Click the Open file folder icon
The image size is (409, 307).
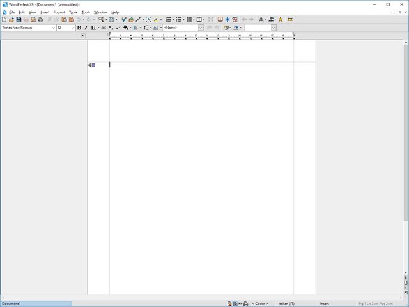[x=12, y=20]
